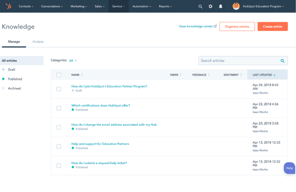Sort by FEEDBACK column arrows
The width and height of the screenshot is (296, 192).
(209, 75)
